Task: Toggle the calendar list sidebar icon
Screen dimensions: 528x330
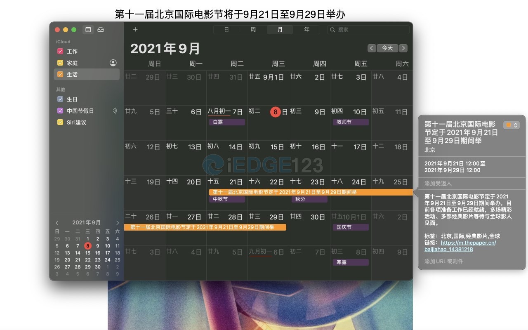Action: pyautogui.click(x=88, y=30)
